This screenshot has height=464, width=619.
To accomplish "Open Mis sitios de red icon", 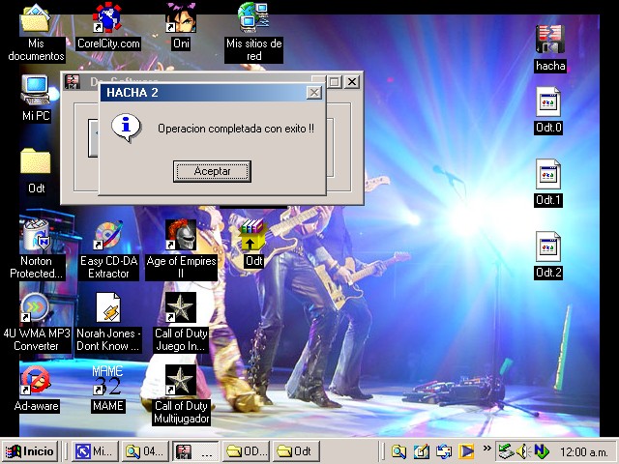I will point(253,18).
